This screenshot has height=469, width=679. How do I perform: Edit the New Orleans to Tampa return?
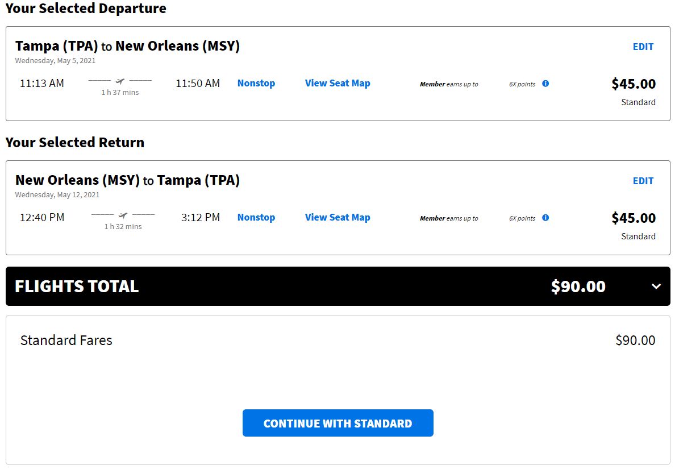(x=643, y=181)
